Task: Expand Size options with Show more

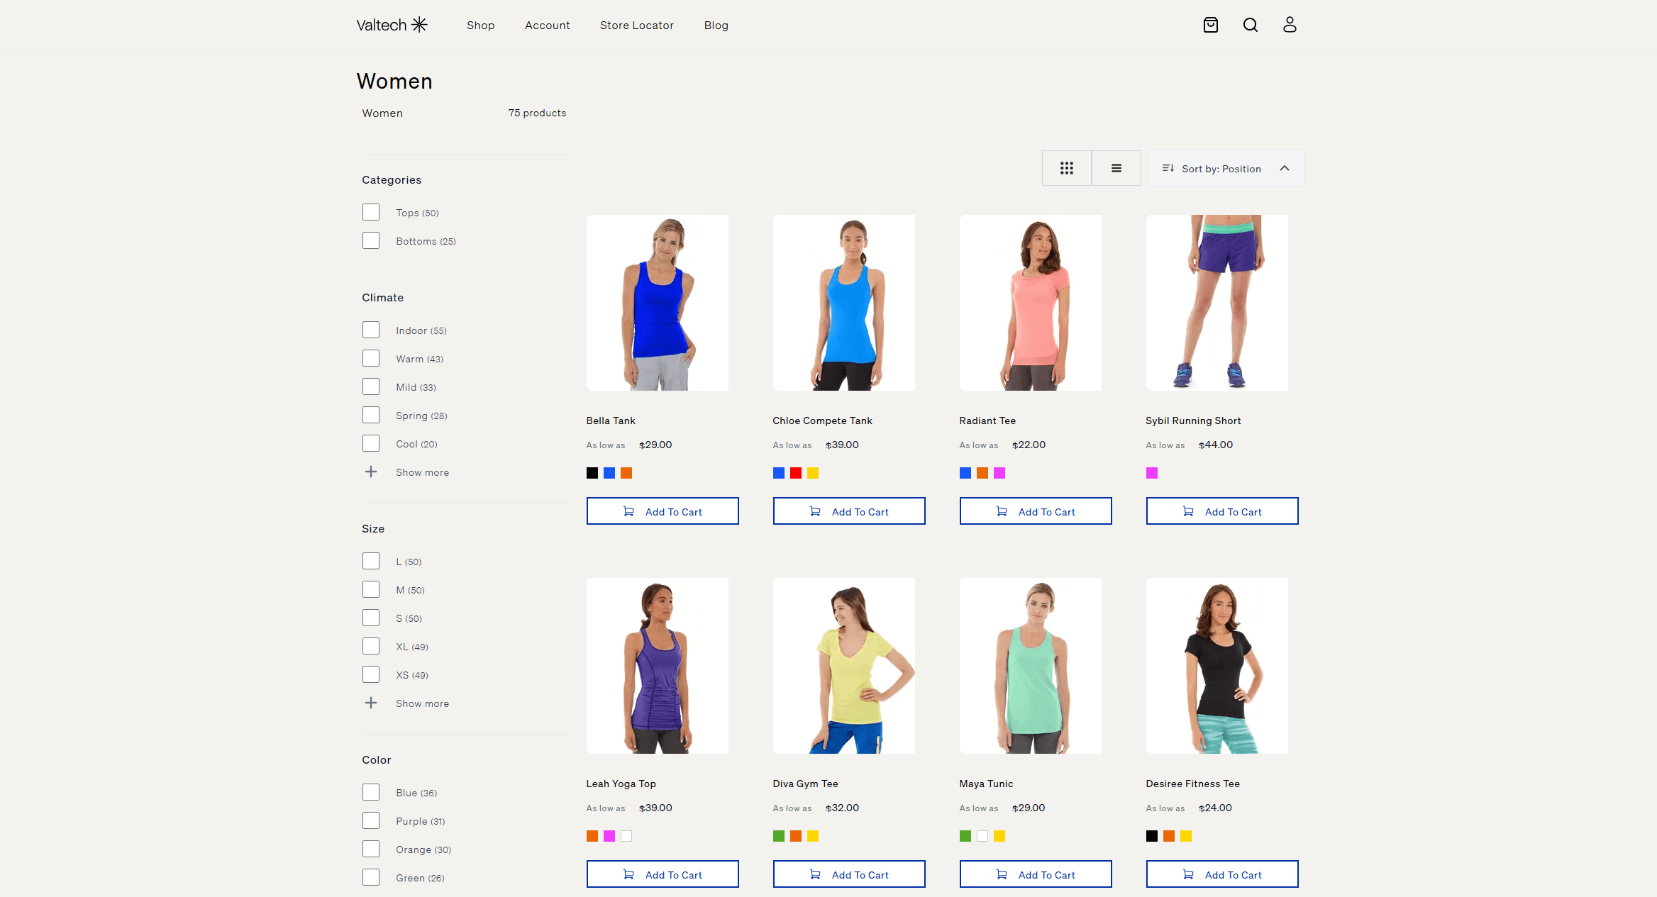Action: pyautogui.click(x=422, y=703)
